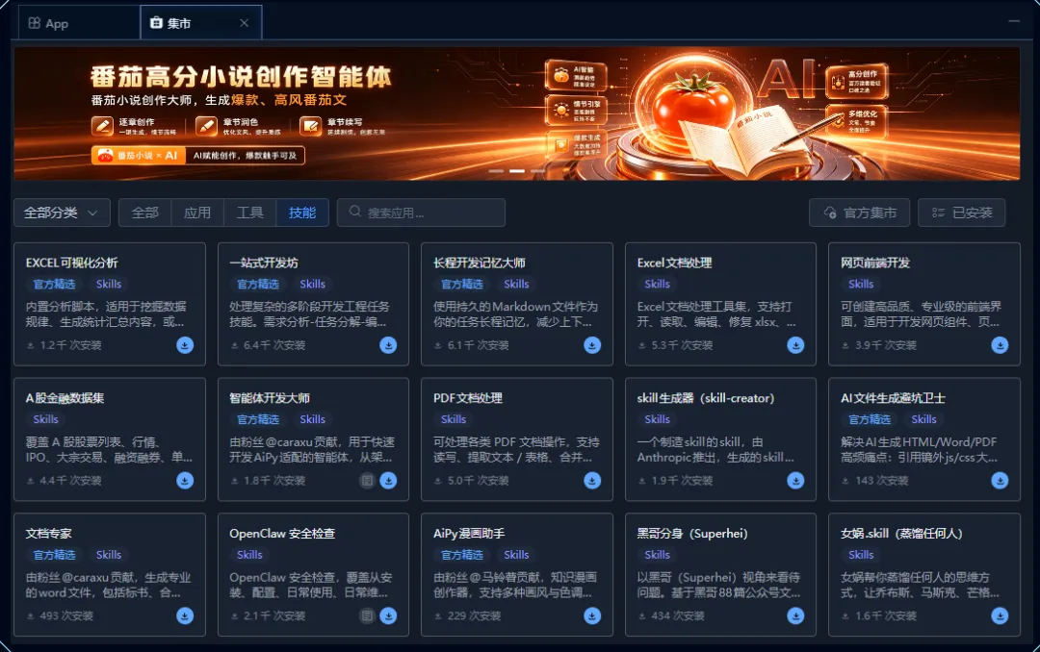Install 黑哥分身 (Superhei) via download icon
This screenshot has height=652, width=1040.
click(795, 615)
